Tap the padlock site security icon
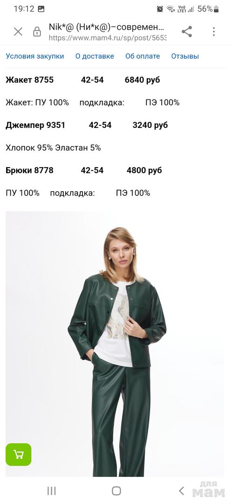The image size is (232, 504). [x=37, y=32]
